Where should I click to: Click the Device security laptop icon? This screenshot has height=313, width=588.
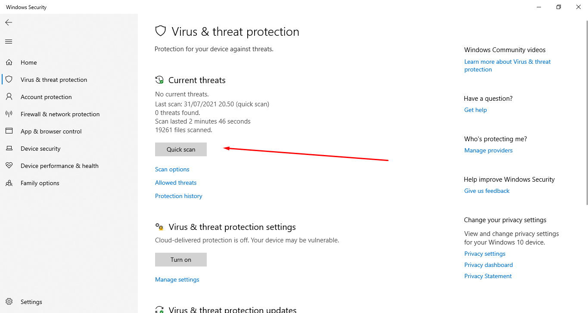9,149
